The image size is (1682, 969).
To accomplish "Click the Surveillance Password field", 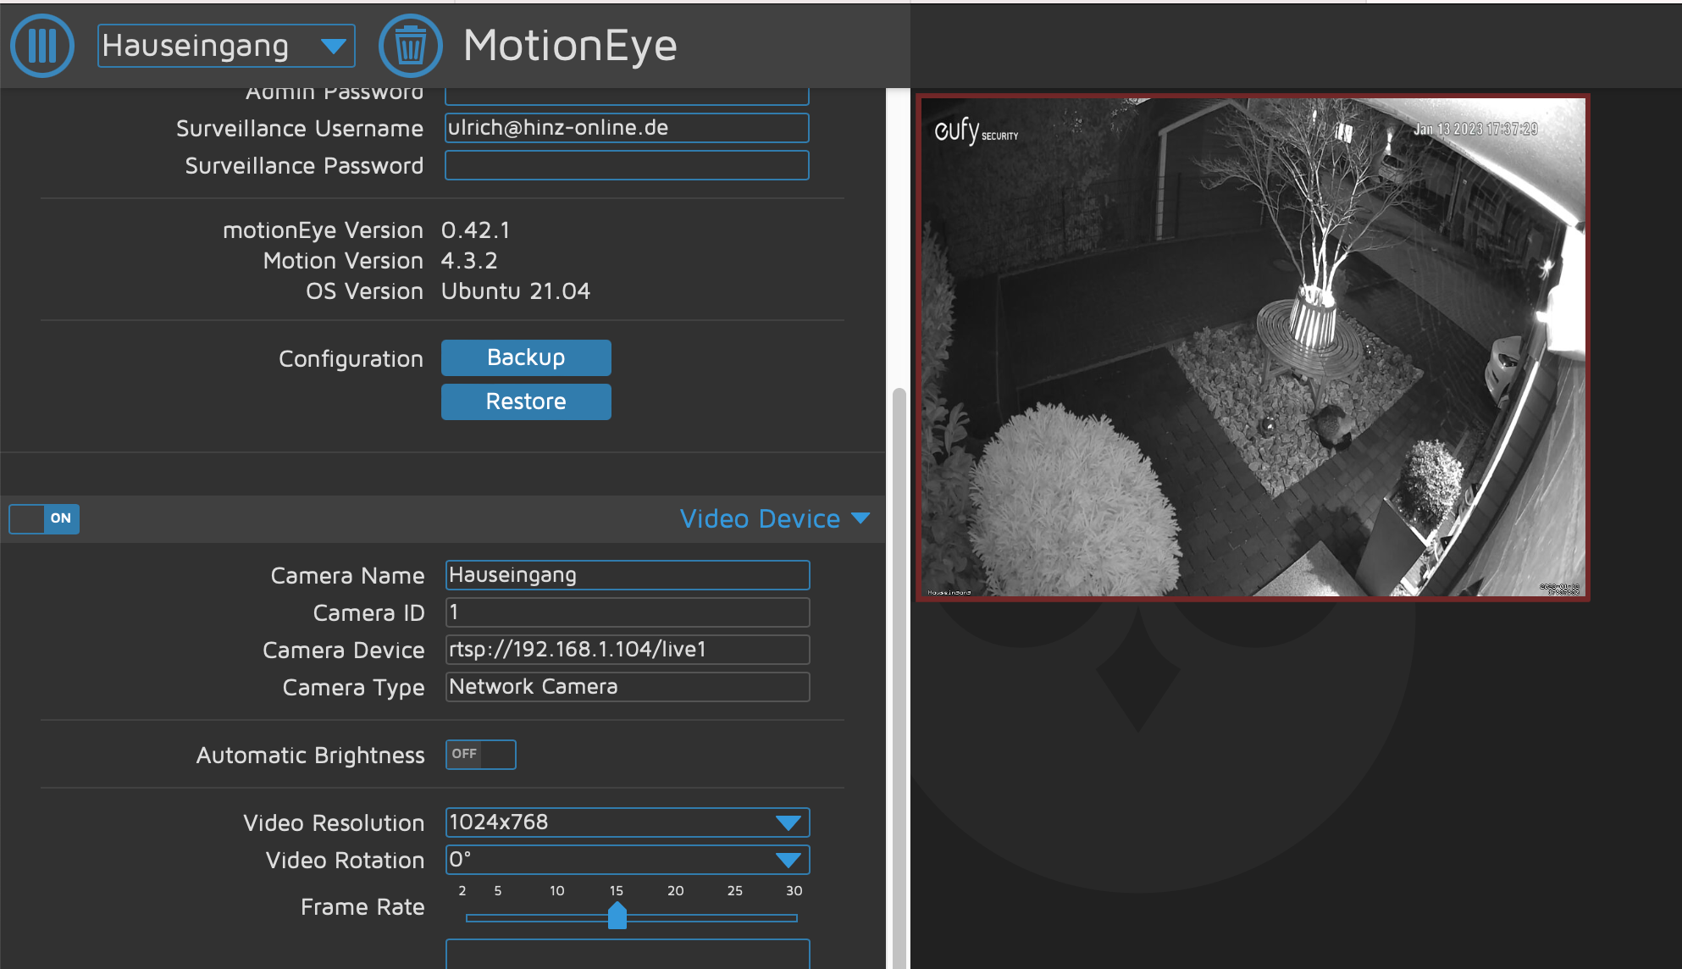I will (627, 165).
